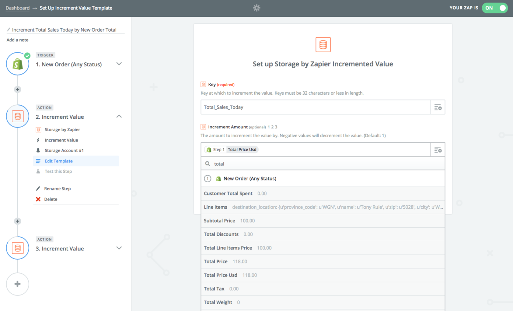The width and height of the screenshot is (513, 311).
Task: Click the red X Delete icon
Action: click(38, 199)
